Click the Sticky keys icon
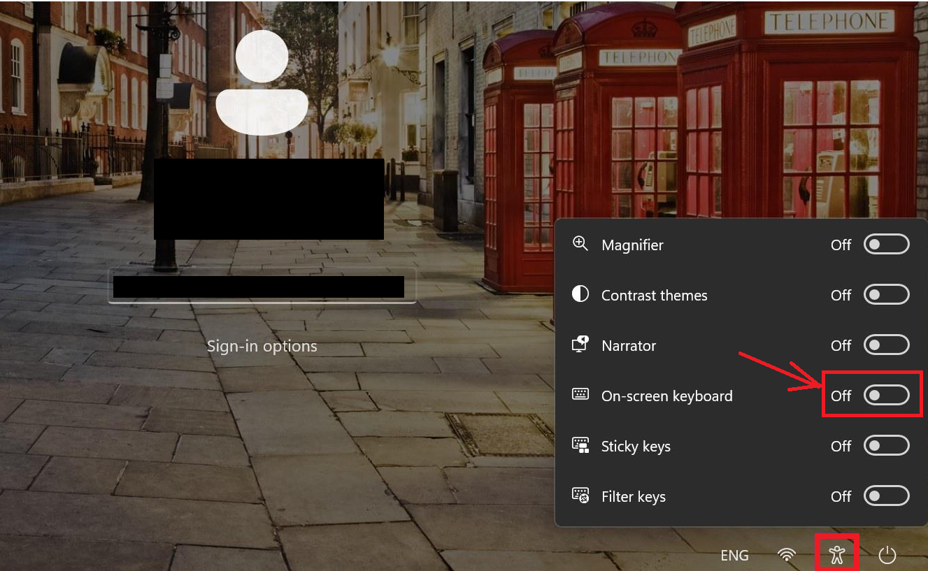Screen dimensions: 928x571 coord(580,445)
